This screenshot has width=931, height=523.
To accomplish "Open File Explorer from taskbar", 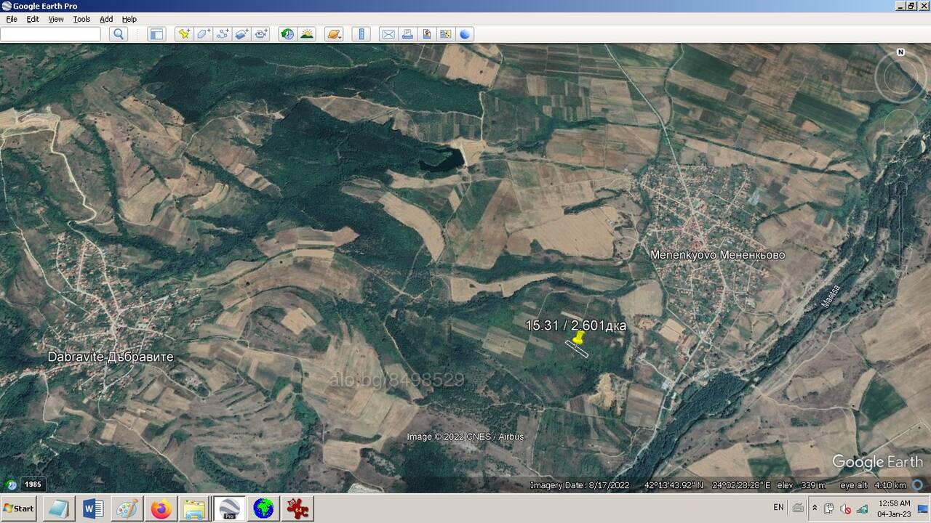I will pos(195,508).
